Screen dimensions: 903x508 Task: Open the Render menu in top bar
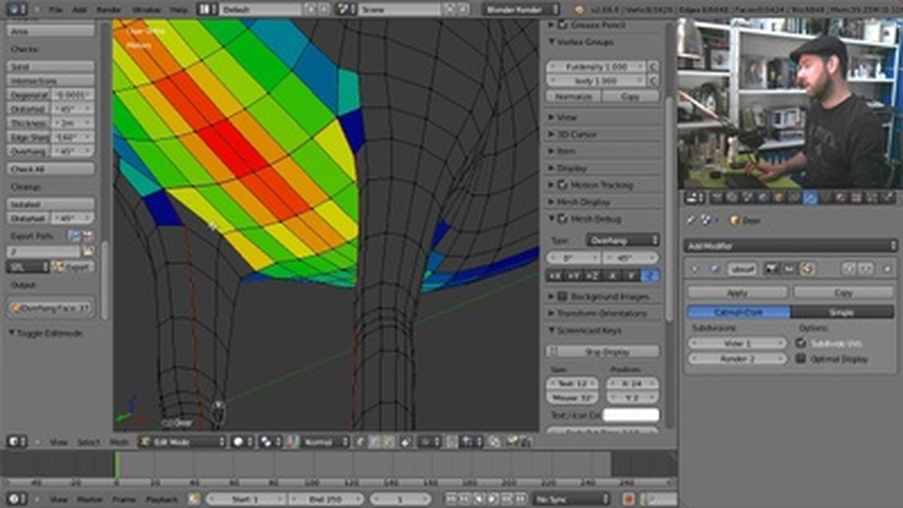(x=108, y=10)
